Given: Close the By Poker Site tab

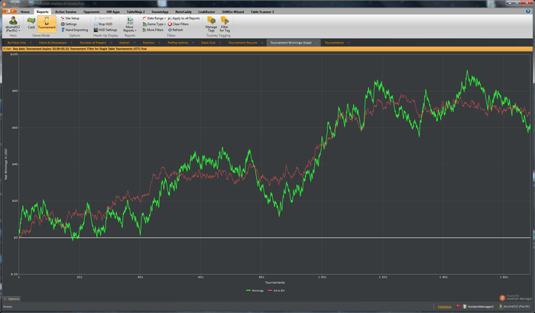Looking at the screenshot, I should [31, 43].
